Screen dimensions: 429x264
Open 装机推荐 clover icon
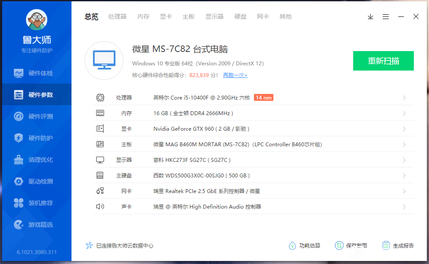(19, 203)
